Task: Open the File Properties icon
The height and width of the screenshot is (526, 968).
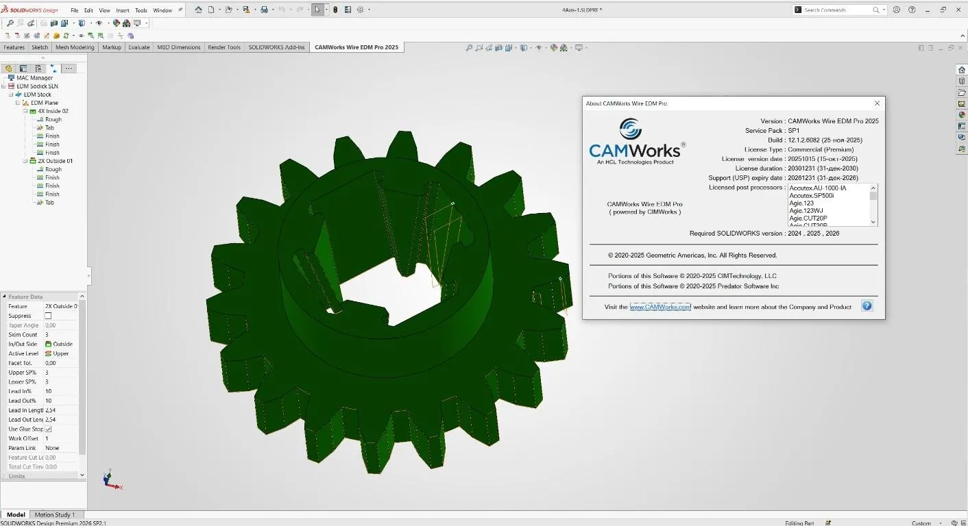Action: point(348,10)
